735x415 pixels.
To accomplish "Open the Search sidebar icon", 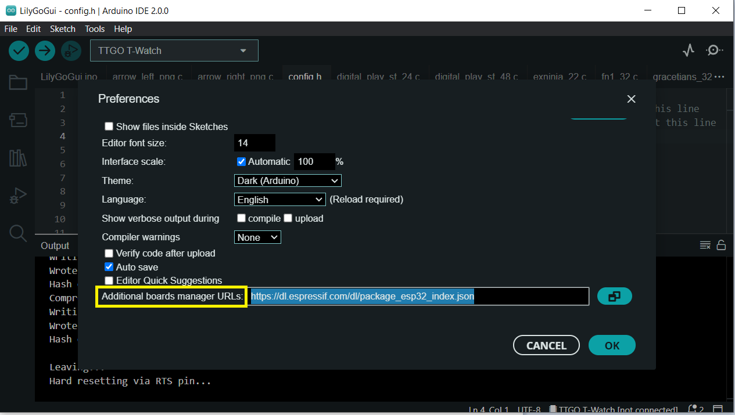I will tap(18, 233).
